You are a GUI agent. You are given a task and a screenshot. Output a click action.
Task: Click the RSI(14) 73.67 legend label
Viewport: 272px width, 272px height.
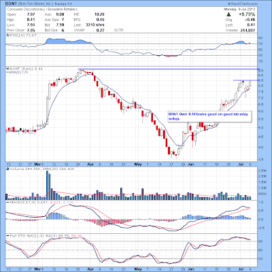(x=22, y=35)
